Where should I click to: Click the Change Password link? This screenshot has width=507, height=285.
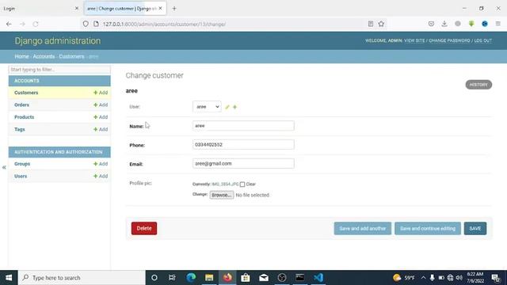[449, 40]
